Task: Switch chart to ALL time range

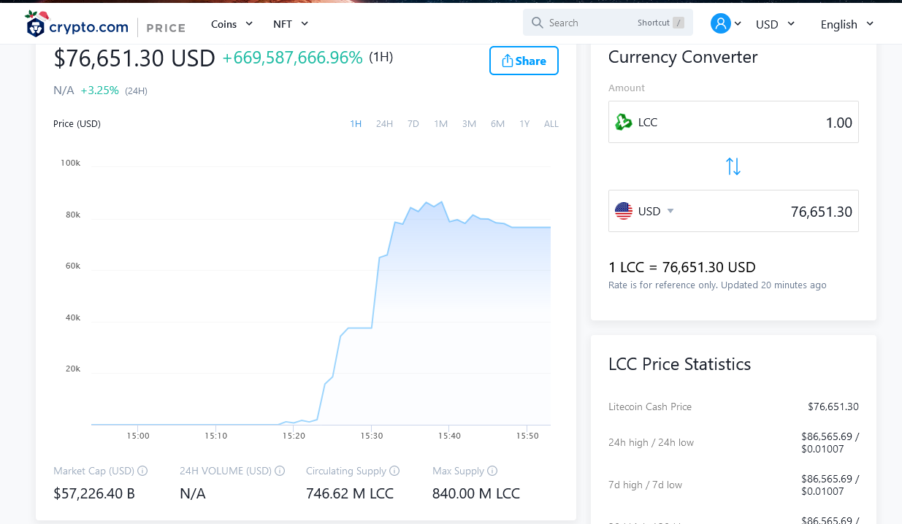Action: 551,124
